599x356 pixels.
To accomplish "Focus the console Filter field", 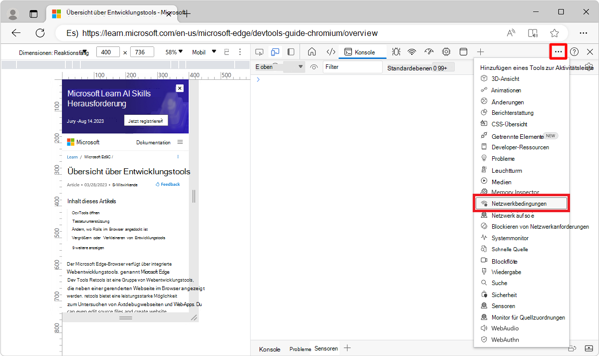I will (x=352, y=66).
